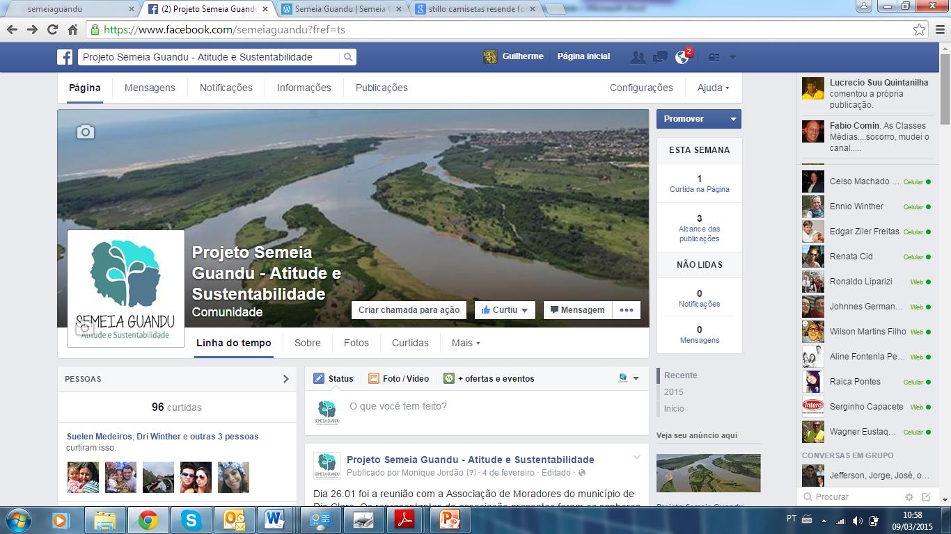Bookmark page with the star icon
This screenshot has height=534, width=951.
click(x=919, y=30)
